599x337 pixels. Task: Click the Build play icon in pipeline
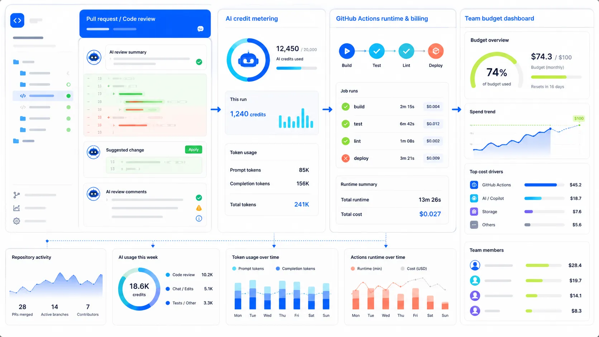coord(346,51)
